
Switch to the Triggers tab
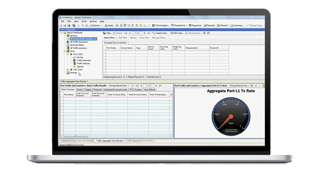pos(88,90)
